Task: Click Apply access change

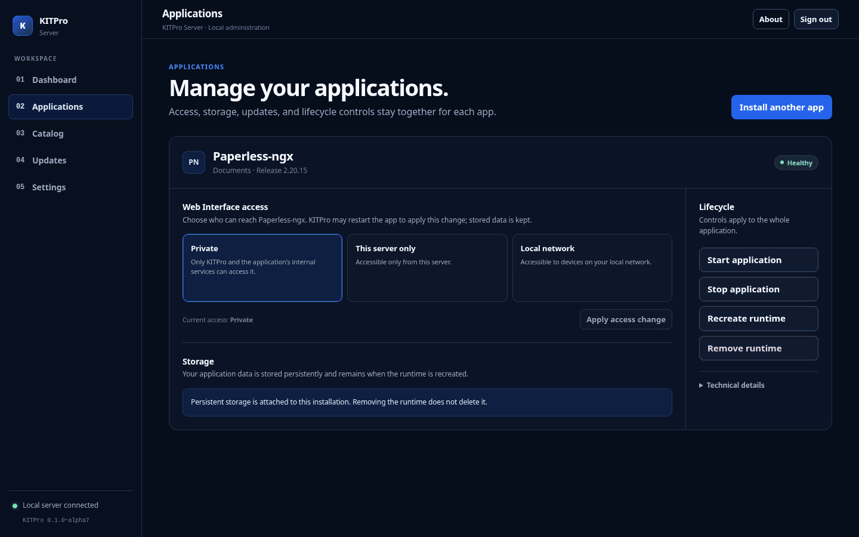Action: [x=626, y=319]
